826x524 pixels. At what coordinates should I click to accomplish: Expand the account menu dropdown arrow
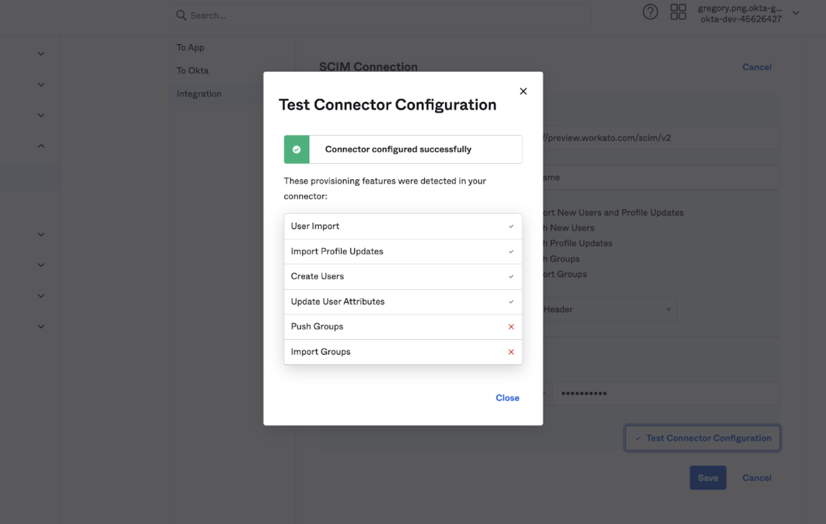click(x=796, y=13)
